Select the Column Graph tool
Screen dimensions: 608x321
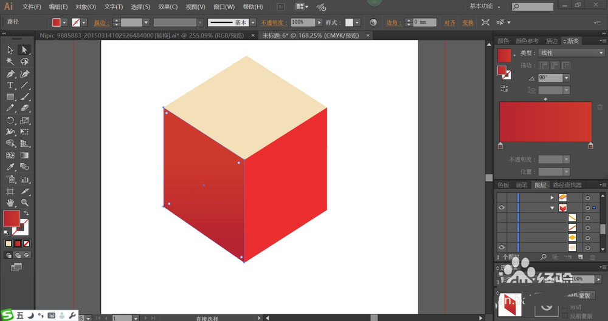[x=24, y=179]
